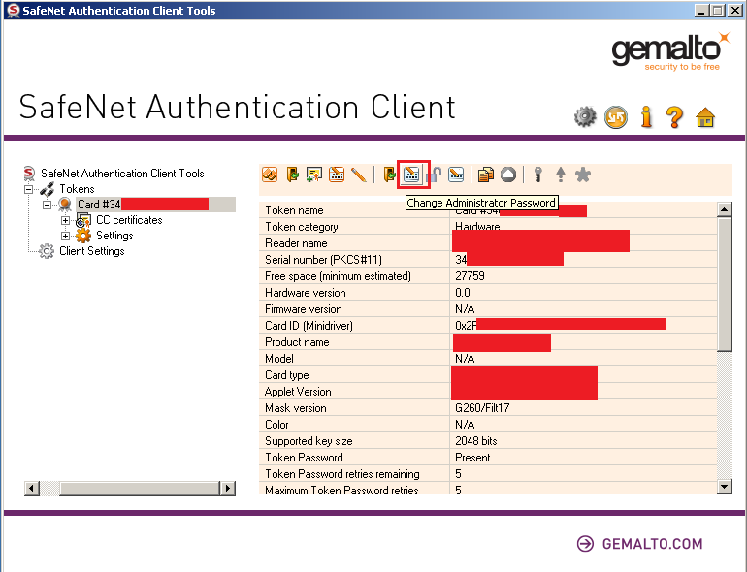Open the gear Advanced View icon
747x572 pixels.
pos(584,117)
